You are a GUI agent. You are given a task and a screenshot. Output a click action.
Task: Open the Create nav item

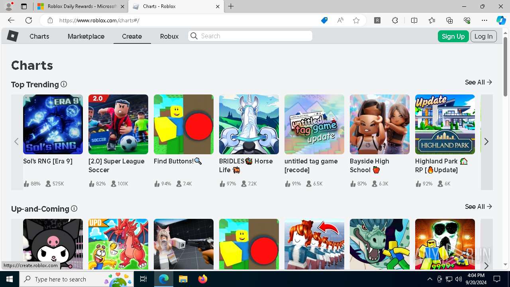(132, 36)
